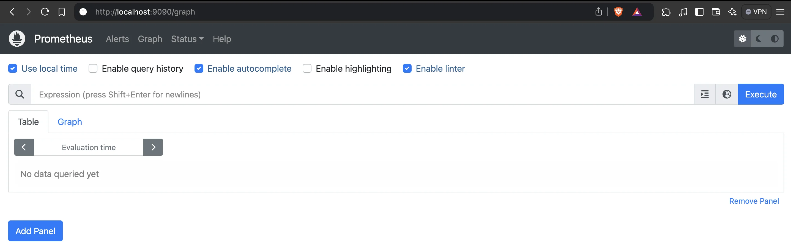Open the Leo AI sparkle icon

(732, 12)
